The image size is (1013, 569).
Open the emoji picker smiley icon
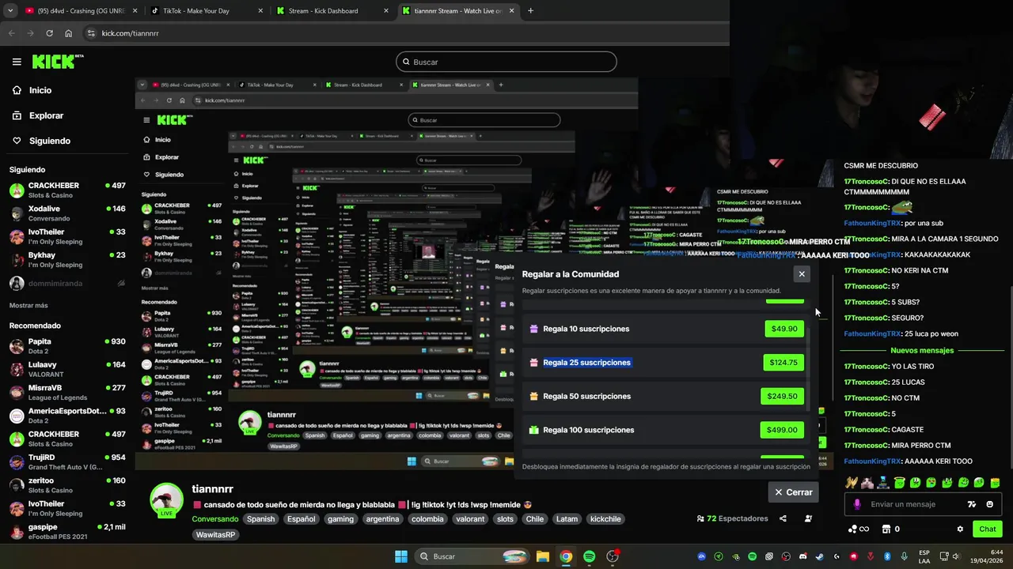(990, 504)
